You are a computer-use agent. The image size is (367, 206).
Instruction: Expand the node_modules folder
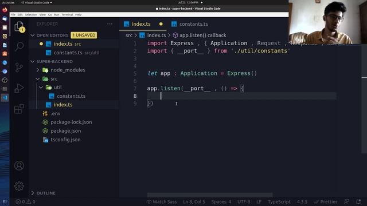(x=38, y=70)
